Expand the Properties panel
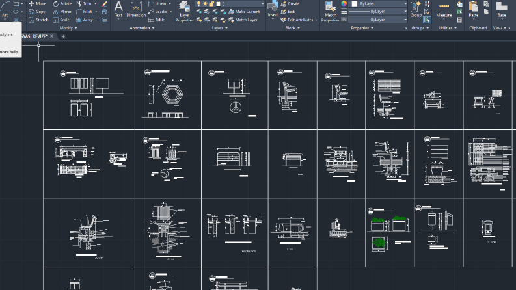 (362, 28)
